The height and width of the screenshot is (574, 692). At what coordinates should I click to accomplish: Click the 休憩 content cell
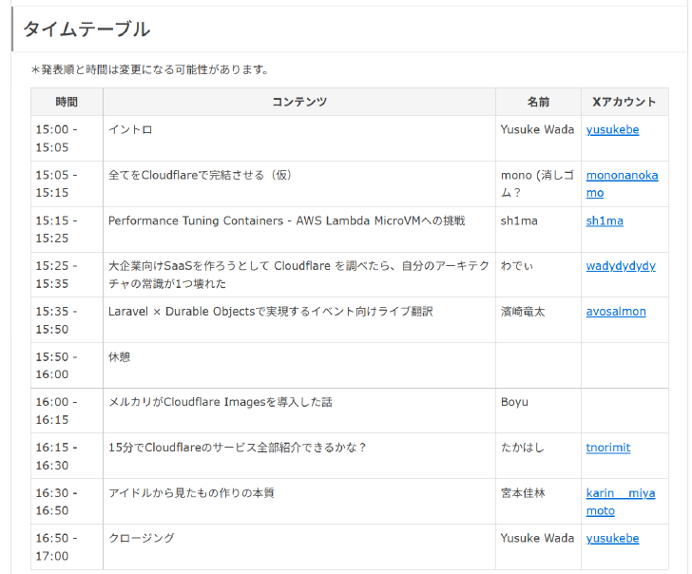pyautogui.click(x=299, y=366)
